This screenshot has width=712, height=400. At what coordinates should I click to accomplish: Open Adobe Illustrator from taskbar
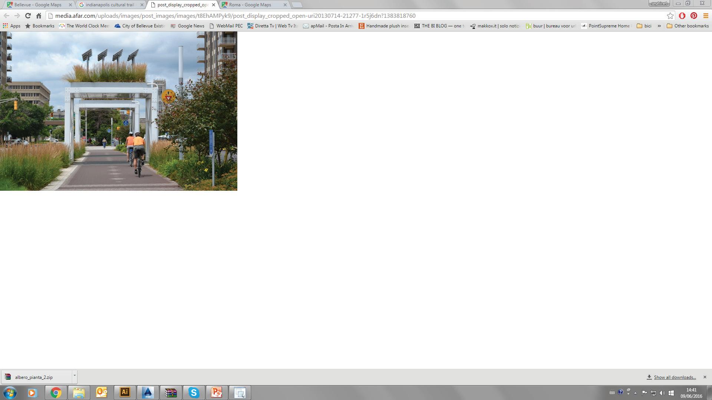point(125,392)
